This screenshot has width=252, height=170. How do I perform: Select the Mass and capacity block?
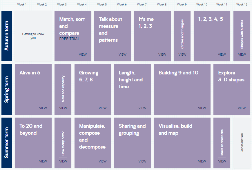click(x=63, y=89)
